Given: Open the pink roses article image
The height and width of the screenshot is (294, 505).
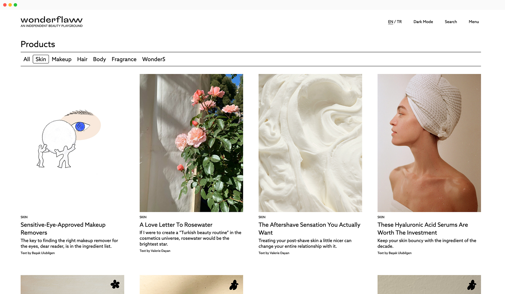Looking at the screenshot, I should pyautogui.click(x=191, y=143).
